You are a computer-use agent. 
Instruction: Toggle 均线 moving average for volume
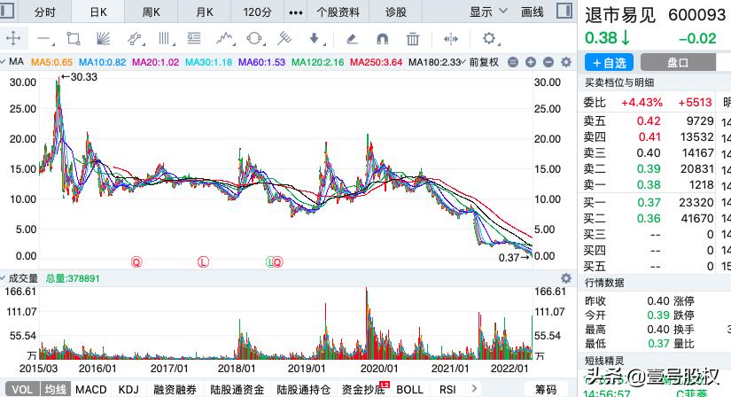point(56,389)
